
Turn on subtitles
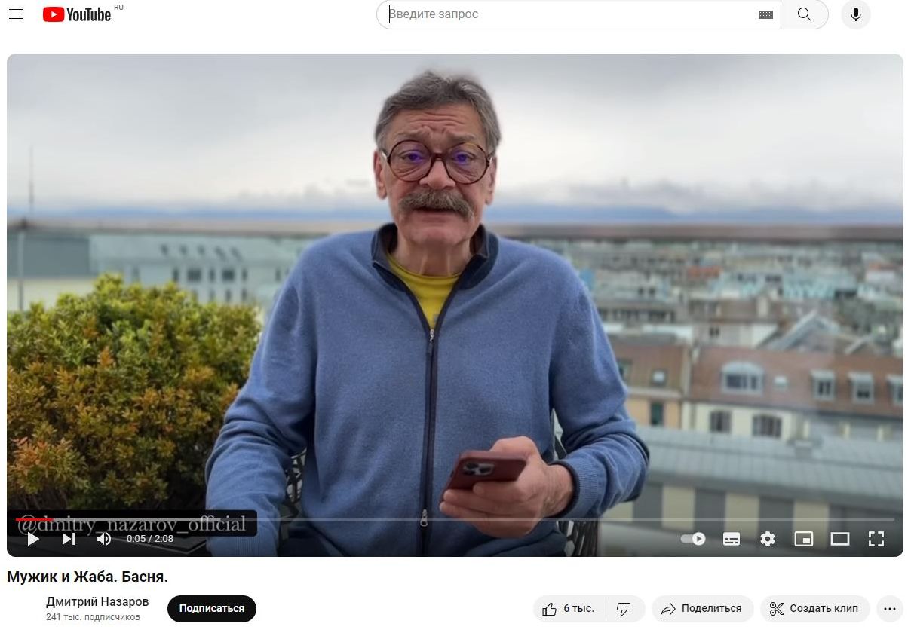(732, 539)
